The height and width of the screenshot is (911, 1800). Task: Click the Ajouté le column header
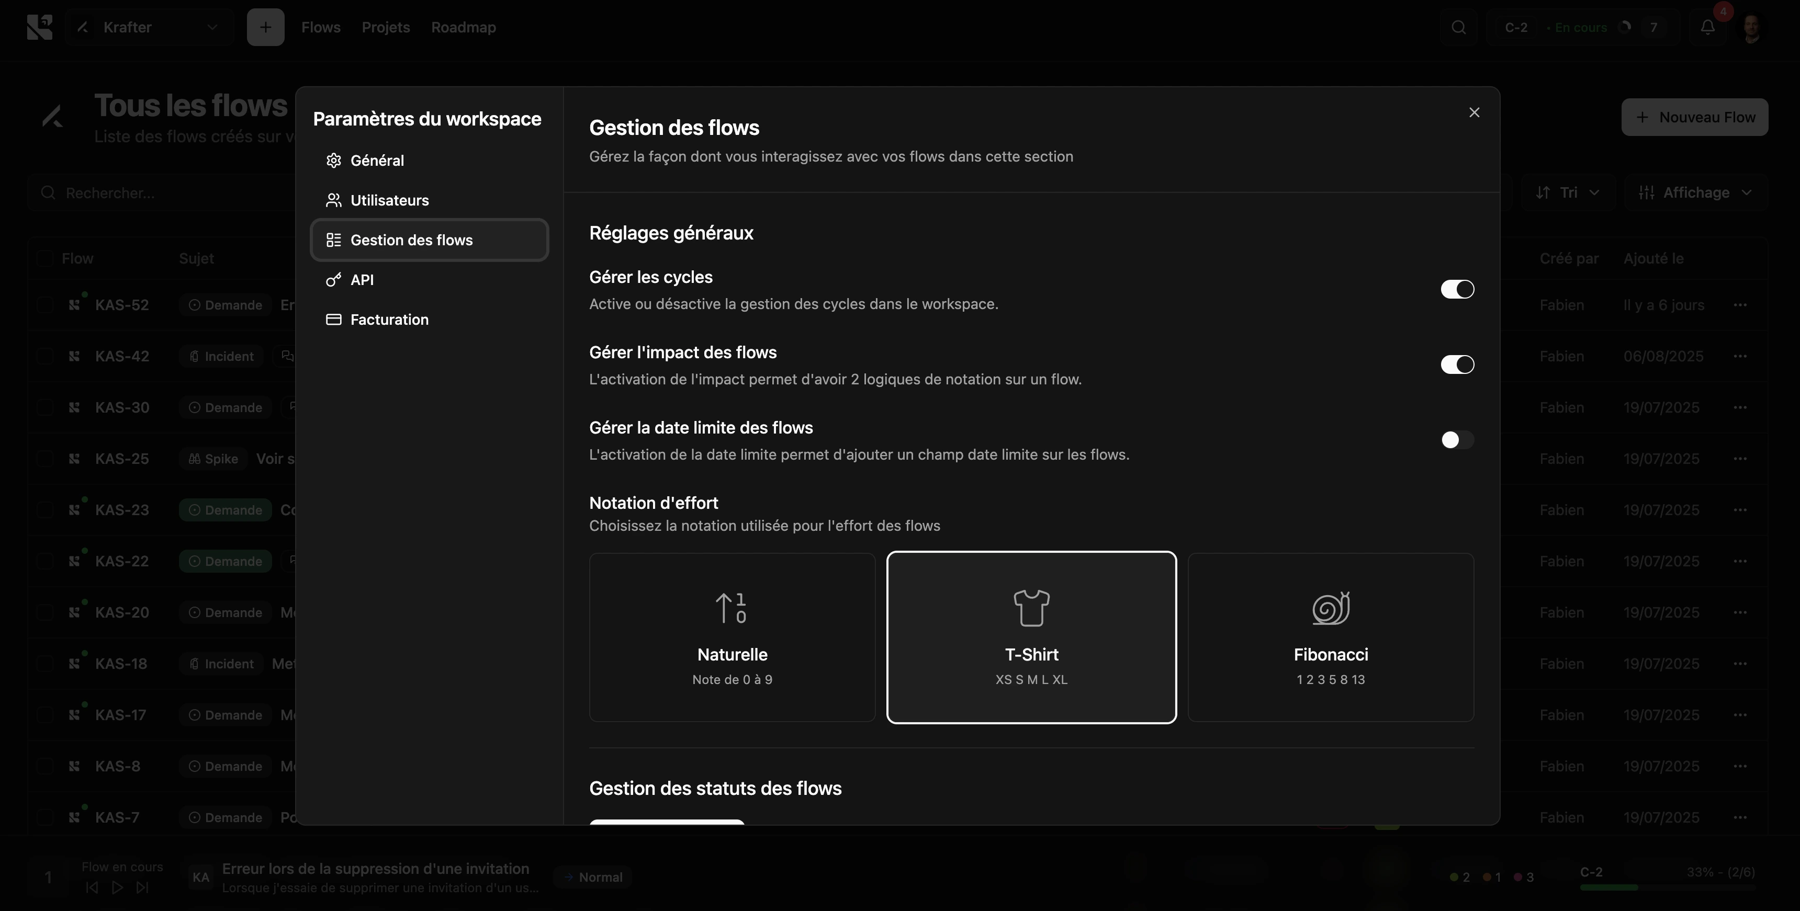click(x=1653, y=258)
